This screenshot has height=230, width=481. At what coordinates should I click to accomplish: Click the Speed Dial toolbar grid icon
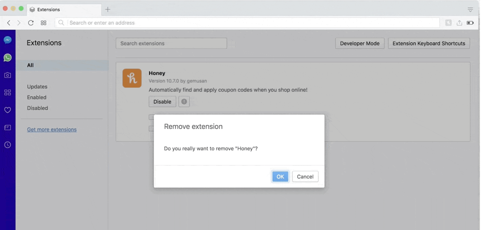pos(44,23)
